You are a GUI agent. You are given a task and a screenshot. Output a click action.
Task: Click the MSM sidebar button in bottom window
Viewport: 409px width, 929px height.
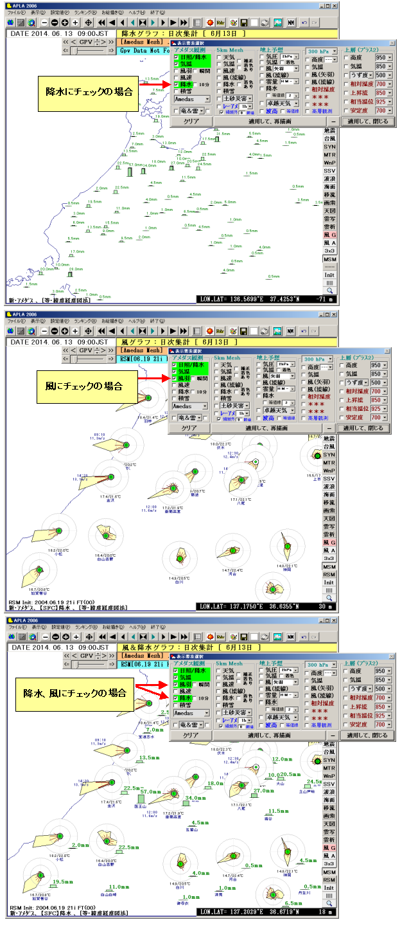pos(329,871)
